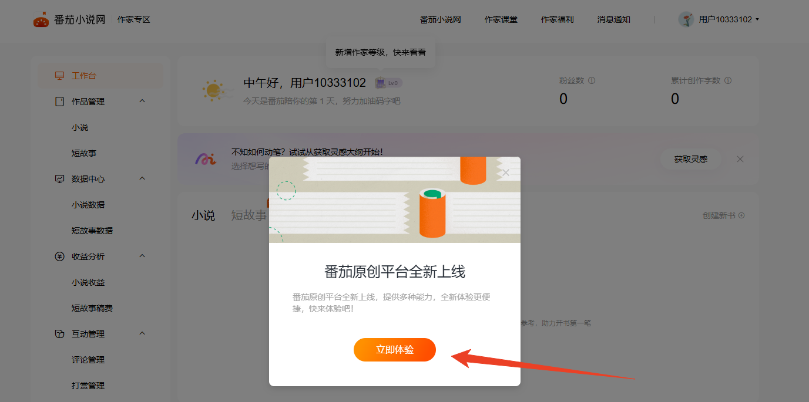Click the 工作台 monitor icon
The height and width of the screenshot is (402, 809).
click(x=59, y=76)
